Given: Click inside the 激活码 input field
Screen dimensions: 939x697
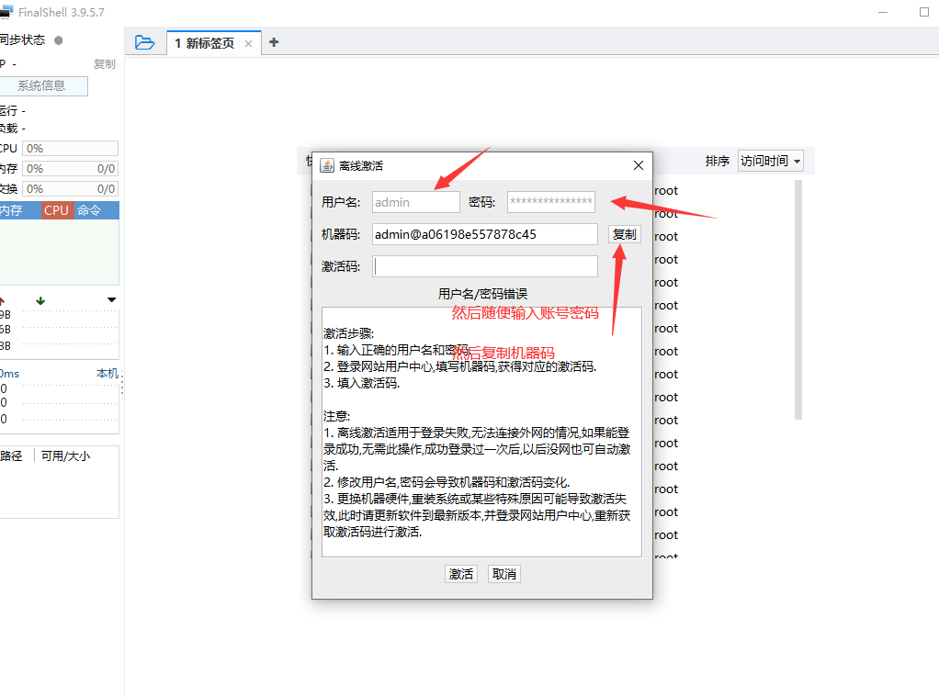Looking at the screenshot, I should tap(484, 266).
